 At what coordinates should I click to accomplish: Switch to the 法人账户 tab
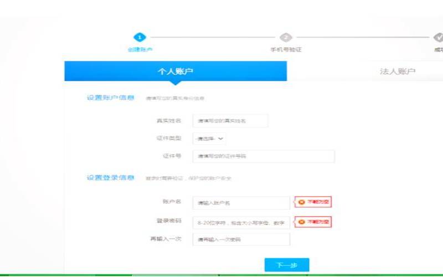click(398, 71)
